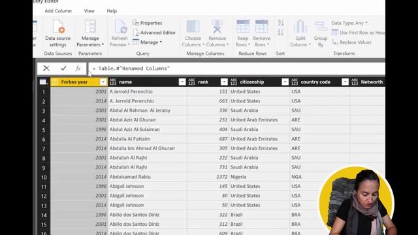Open rank column filter dropdown
This screenshot has height=235, width=418.
click(x=224, y=82)
